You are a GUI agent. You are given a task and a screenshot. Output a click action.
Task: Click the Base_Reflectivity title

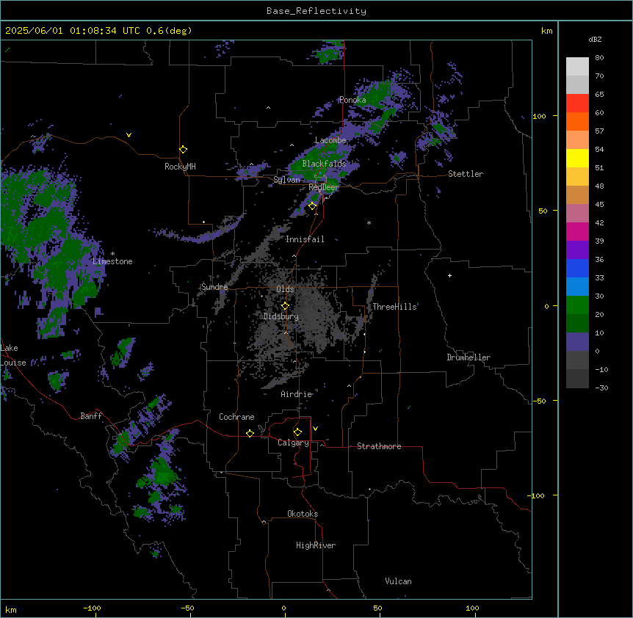pyautogui.click(x=316, y=11)
